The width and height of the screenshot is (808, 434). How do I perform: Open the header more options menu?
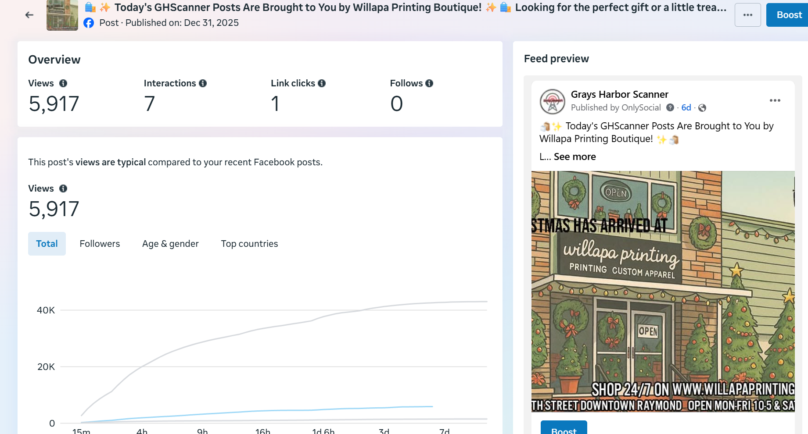747,15
